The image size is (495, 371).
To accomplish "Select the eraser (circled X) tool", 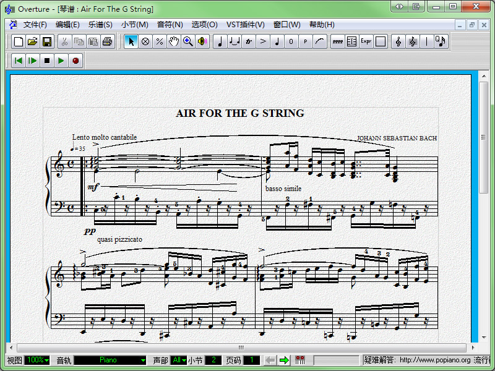I will (x=145, y=41).
